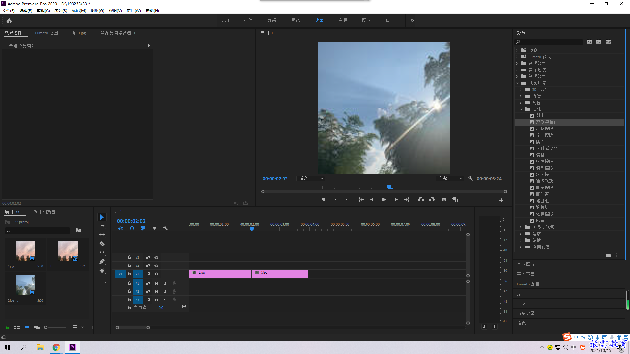Mute audio track A3
The height and width of the screenshot is (354, 630).
156,300
